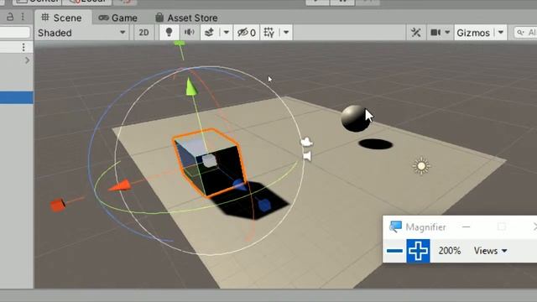Open component editor tools icon
The image size is (537, 302).
[x=416, y=33]
